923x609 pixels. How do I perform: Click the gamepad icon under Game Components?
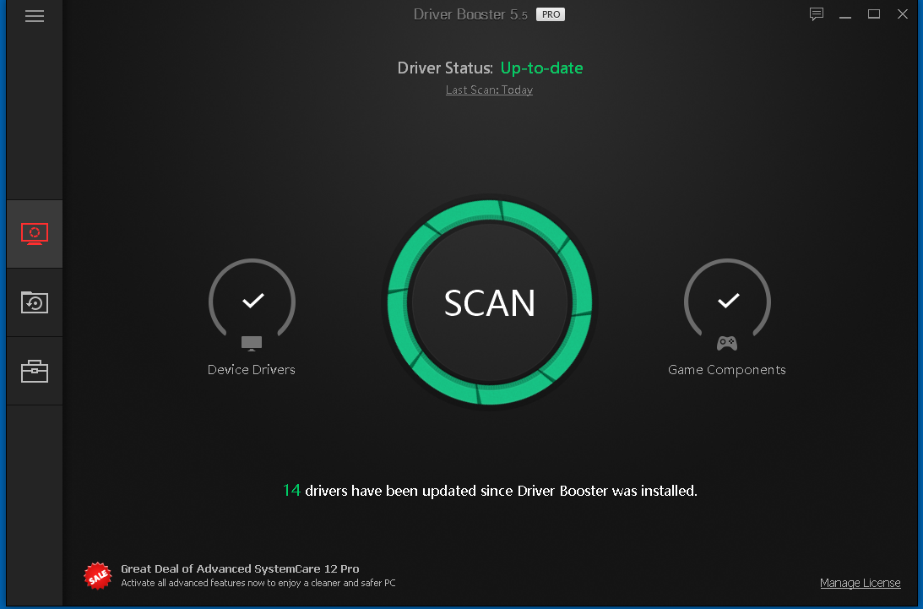(x=727, y=343)
